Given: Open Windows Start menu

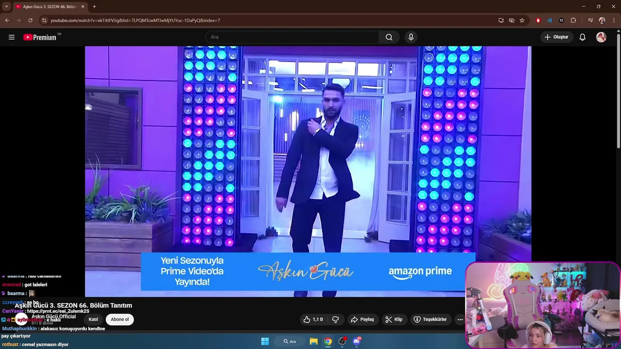Looking at the screenshot, I should [x=265, y=341].
